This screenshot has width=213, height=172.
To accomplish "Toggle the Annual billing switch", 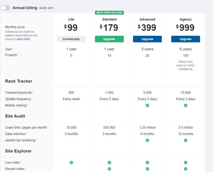I will click(6, 8).
